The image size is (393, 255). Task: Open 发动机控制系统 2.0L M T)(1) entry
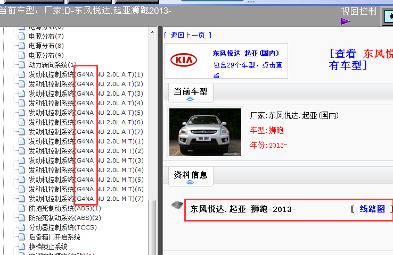tap(86, 141)
